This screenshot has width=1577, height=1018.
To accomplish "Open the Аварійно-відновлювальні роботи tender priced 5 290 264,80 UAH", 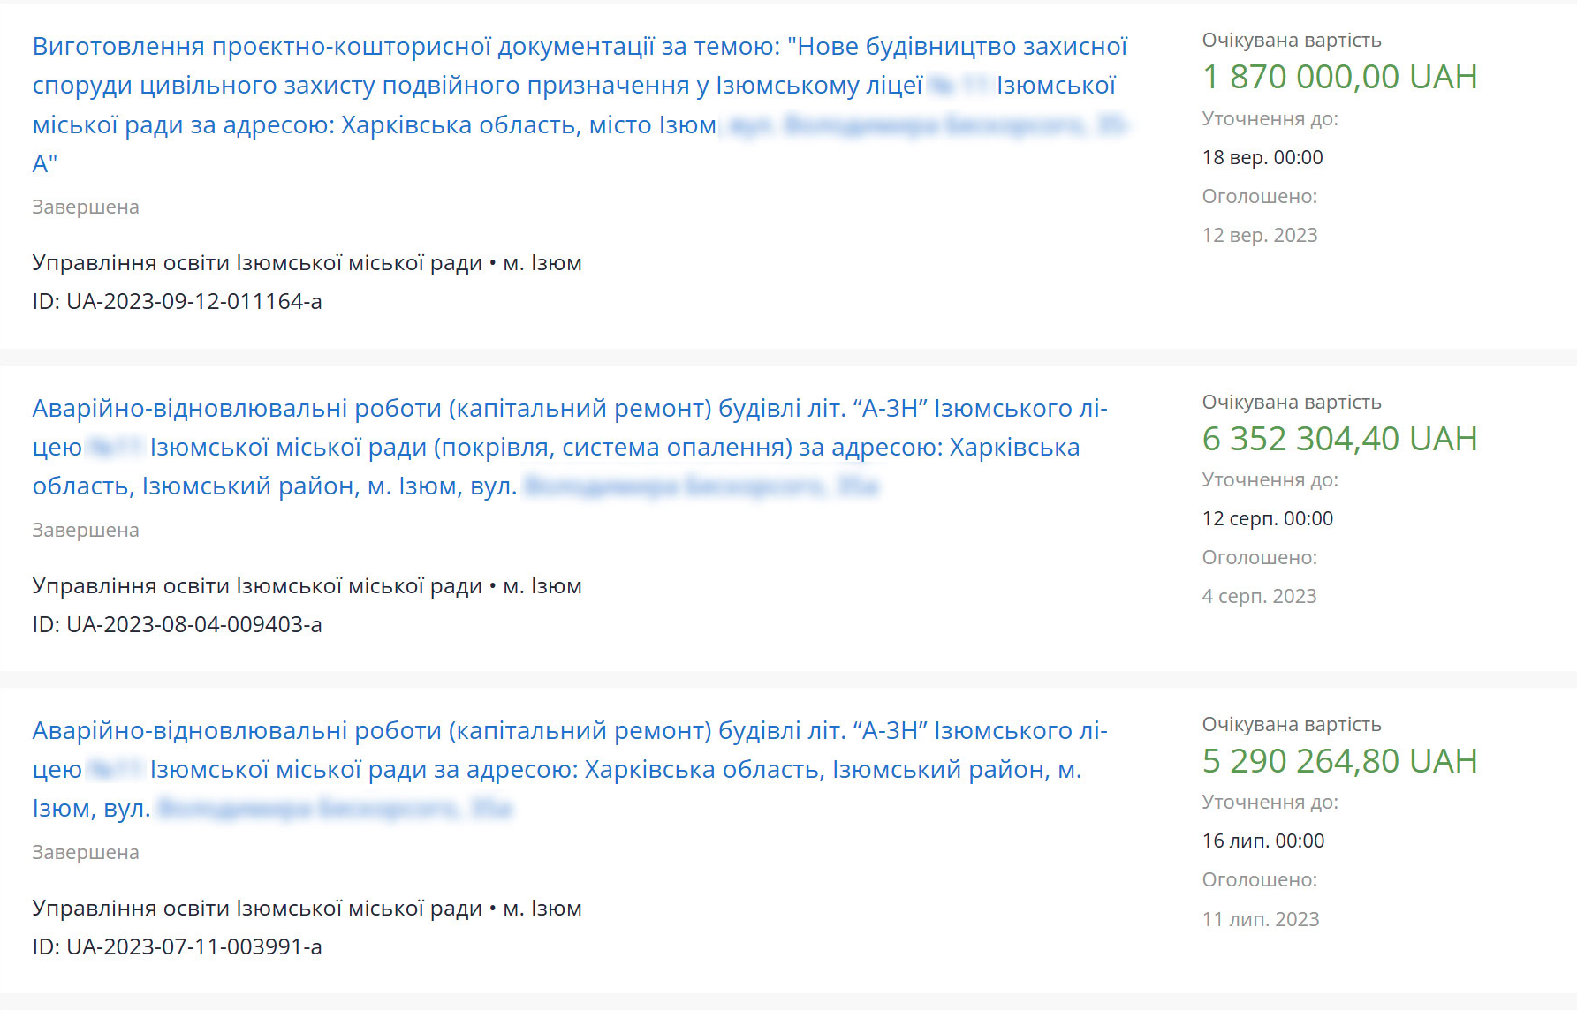I will 570,731.
